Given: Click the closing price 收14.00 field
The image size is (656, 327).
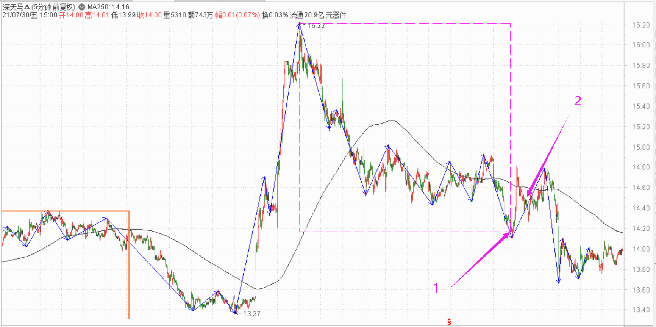Looking at the screenshot, I should click(x=149, y=15).
